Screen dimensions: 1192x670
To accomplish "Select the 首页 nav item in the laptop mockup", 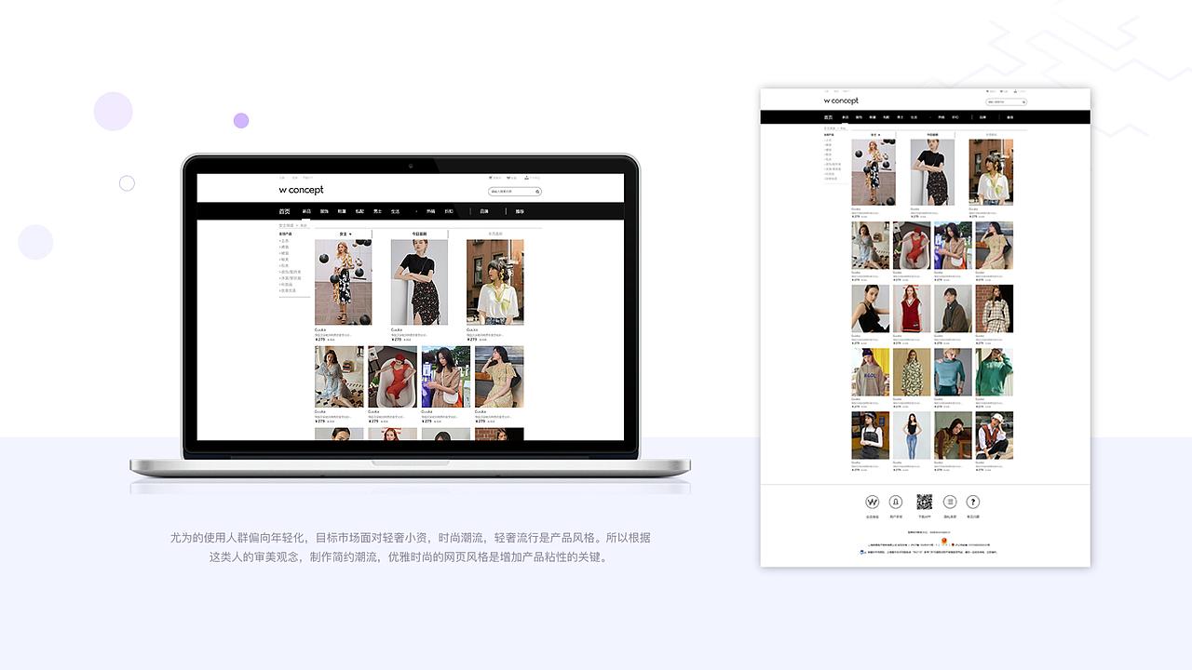I will coord(285,211).
